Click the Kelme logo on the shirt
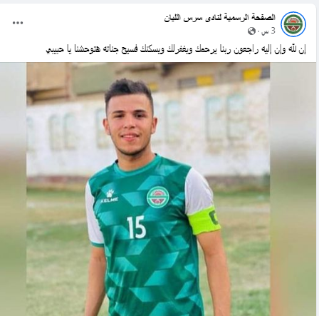The height and width of the screenshot is (316, 319). click(110, 196)
